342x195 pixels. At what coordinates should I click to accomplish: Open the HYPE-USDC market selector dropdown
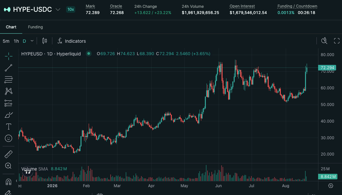click(x=58, y=9)
